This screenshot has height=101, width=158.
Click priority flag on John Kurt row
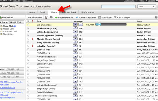(x=32, y=46)
